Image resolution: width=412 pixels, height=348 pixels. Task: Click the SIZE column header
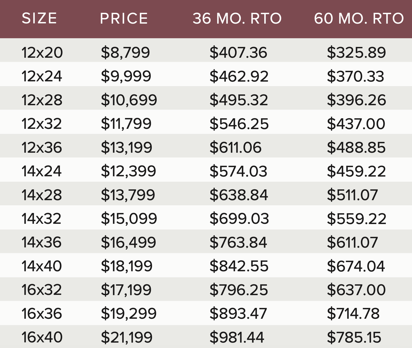[39, 18]
